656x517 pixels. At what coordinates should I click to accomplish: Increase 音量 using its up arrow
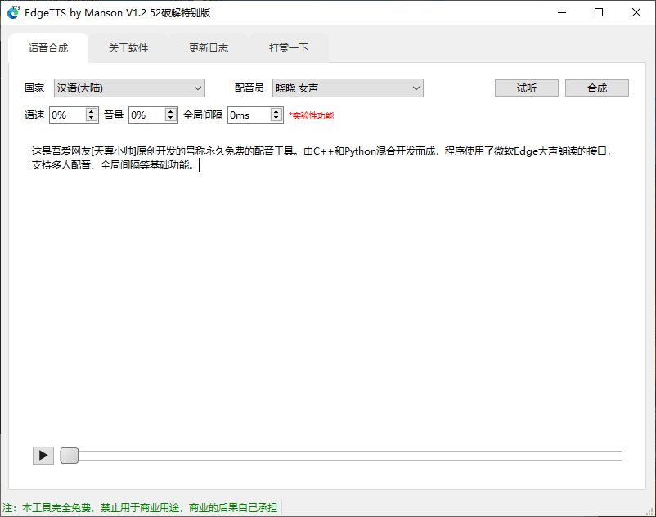pyautogui.click(x=170, y=111)
